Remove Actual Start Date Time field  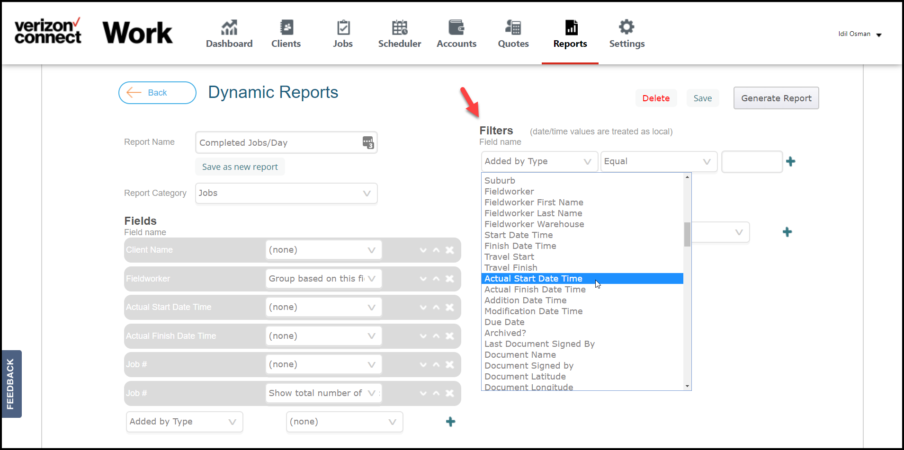click(x=450, y=308)
